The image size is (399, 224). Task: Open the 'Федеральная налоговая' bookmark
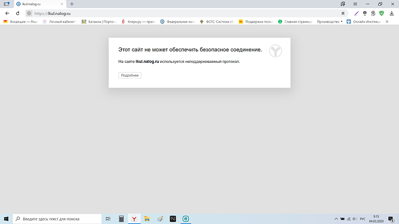pyautogui.click(x=178, y=22)
